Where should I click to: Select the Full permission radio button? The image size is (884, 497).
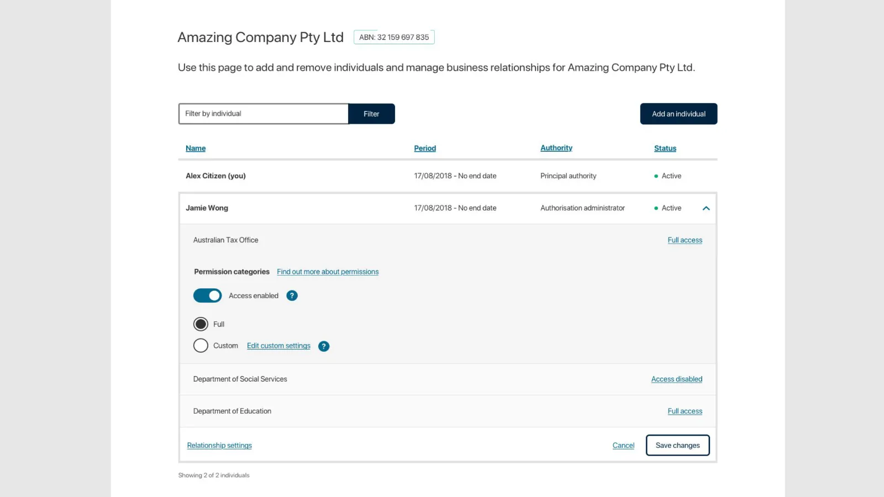[201, 324]
